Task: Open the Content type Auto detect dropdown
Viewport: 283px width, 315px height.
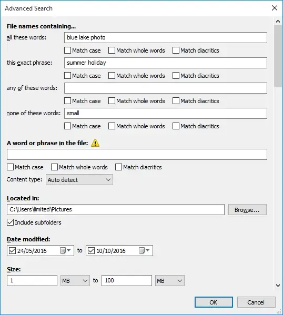Action: pos(79,180)
